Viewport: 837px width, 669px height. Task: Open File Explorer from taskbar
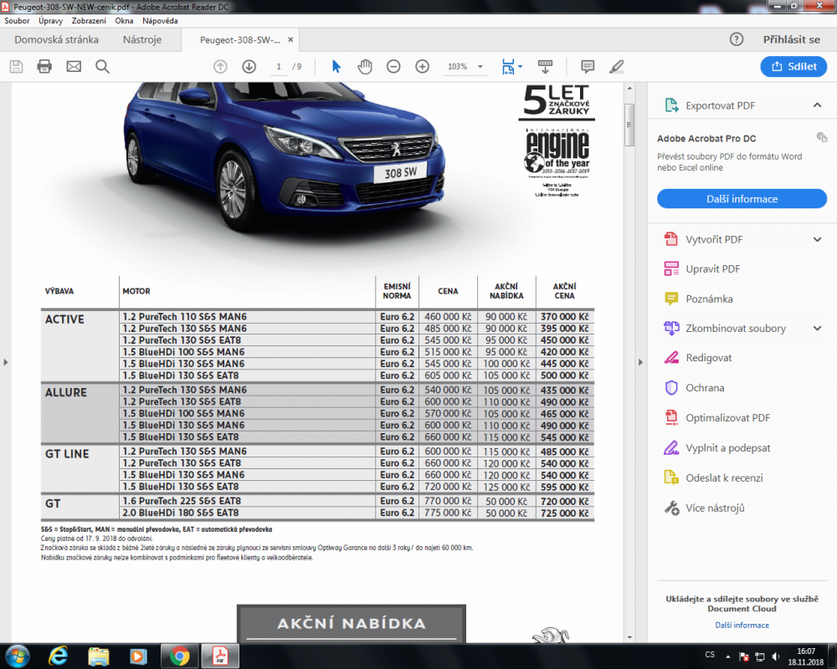(98, 656)
